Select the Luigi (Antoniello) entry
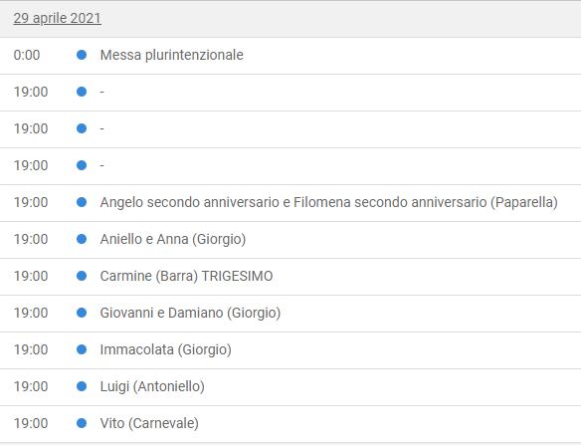The image size is (581, 445). tap(152, 386)
